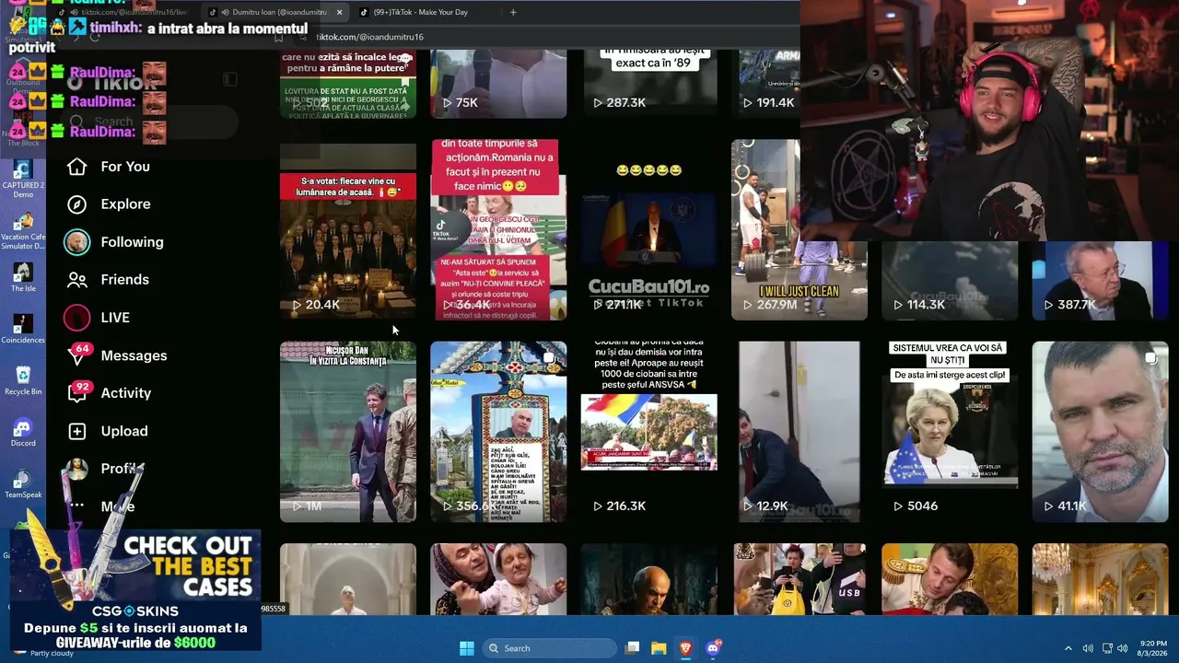Launch TeamSpeak from desktop shortcut
Viewport: 1179px width, 663px height.
pos(23,483)
